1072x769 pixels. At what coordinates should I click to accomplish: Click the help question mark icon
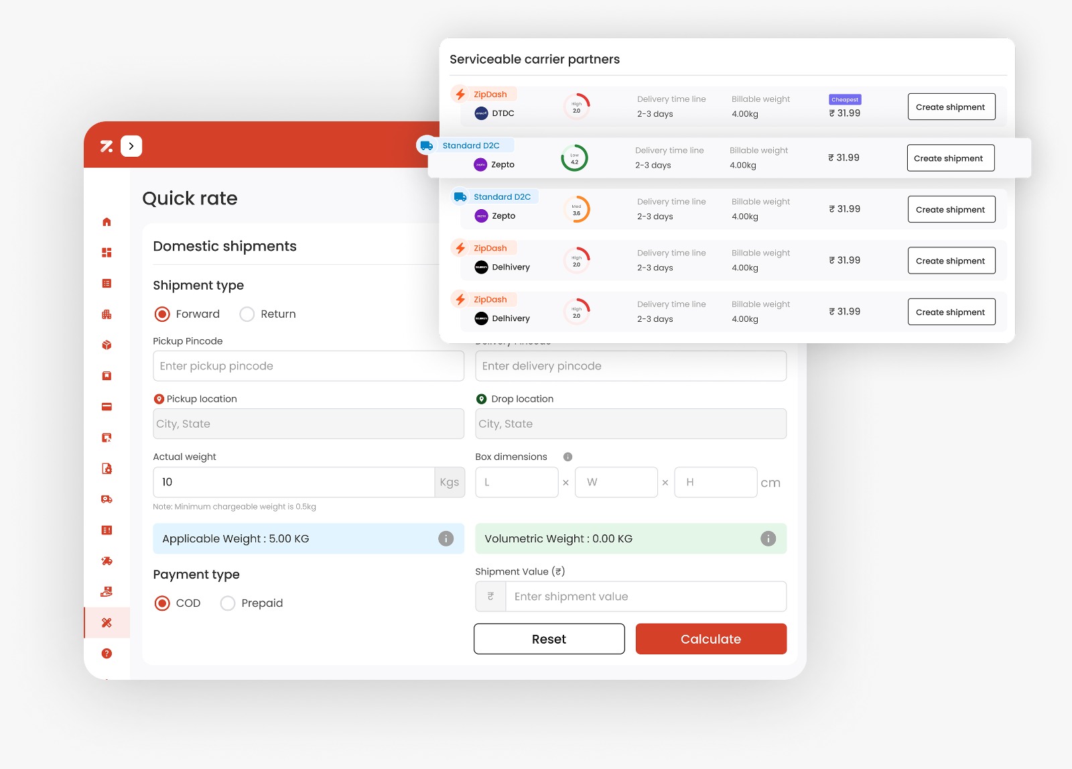tap(107, 654)
